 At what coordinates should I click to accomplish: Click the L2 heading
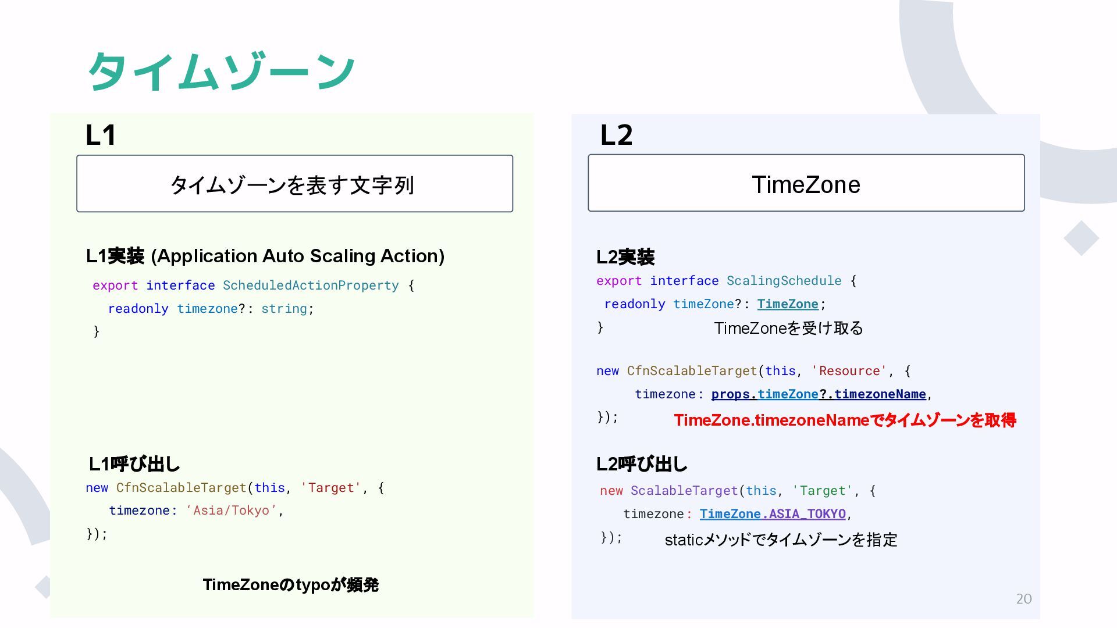[616, 135]
